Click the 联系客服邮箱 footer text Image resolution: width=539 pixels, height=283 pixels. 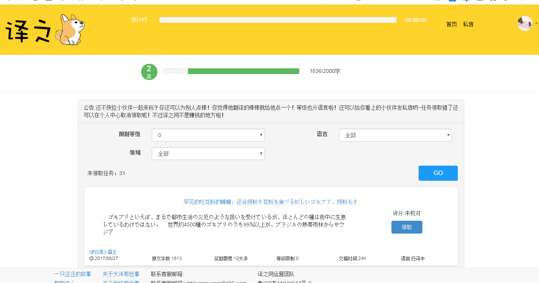168,274
